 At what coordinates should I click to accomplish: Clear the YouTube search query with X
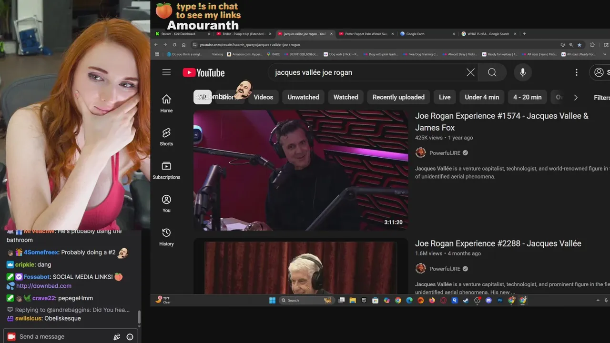pos(470,72)
